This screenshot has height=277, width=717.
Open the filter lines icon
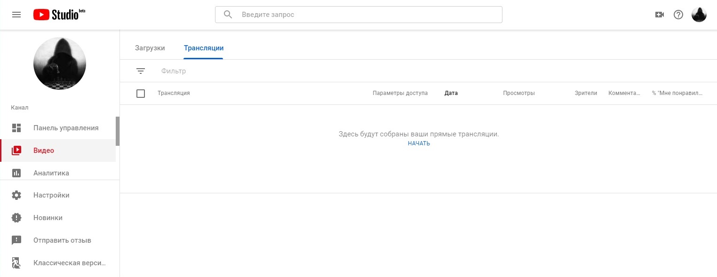click(141, 71)
